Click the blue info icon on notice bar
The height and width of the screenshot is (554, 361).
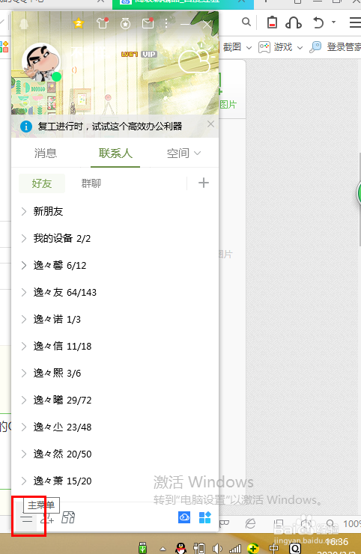click(25, 126)
